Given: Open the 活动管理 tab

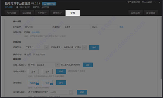Looking at the screenshot, I should (27, 13).
